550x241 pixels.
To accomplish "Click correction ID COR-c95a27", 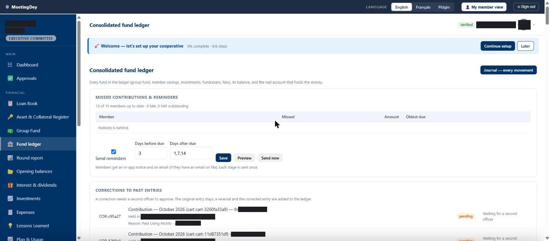I will 110,216.
